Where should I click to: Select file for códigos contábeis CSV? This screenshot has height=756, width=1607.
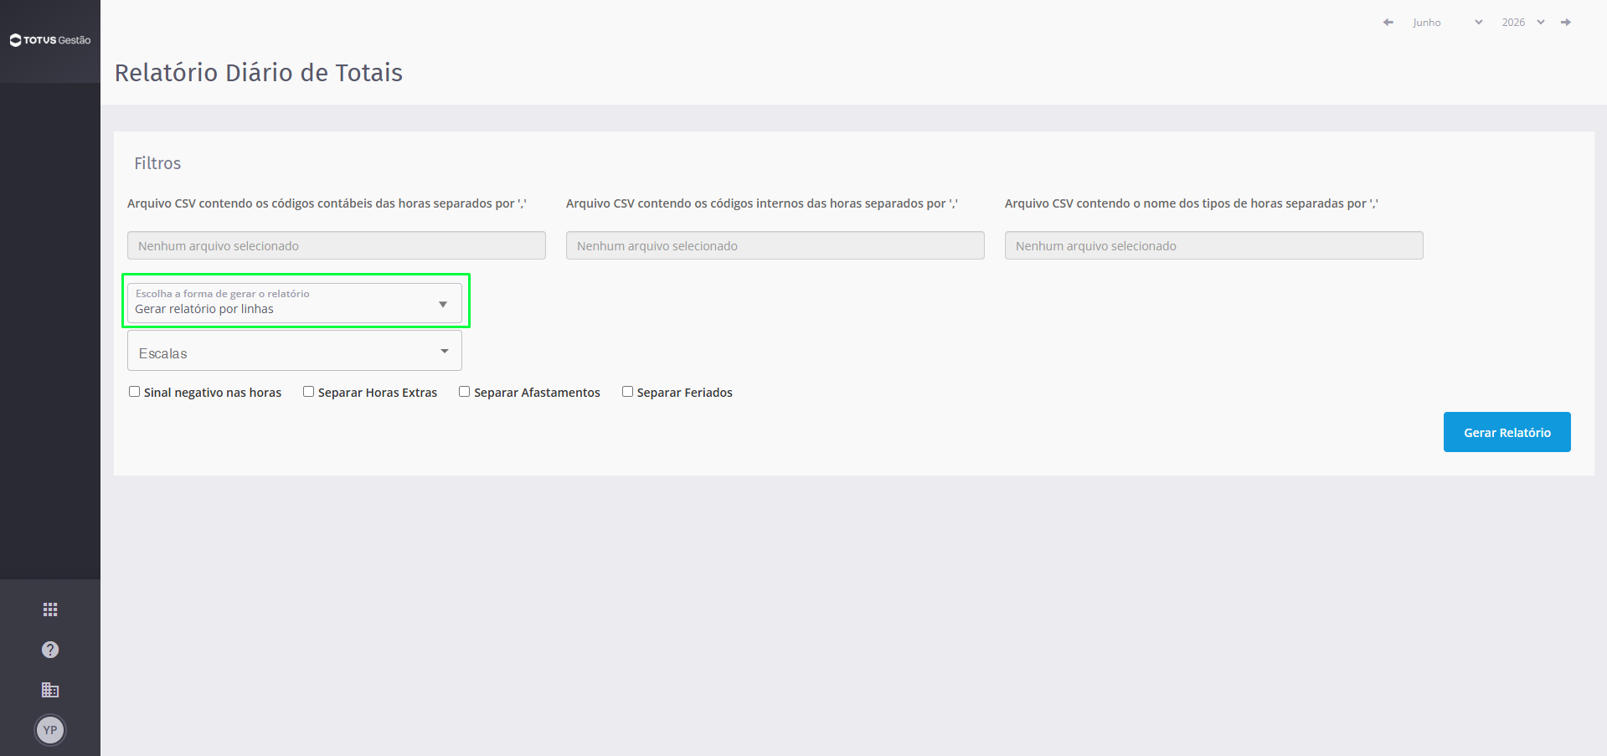tap(337, 245)
